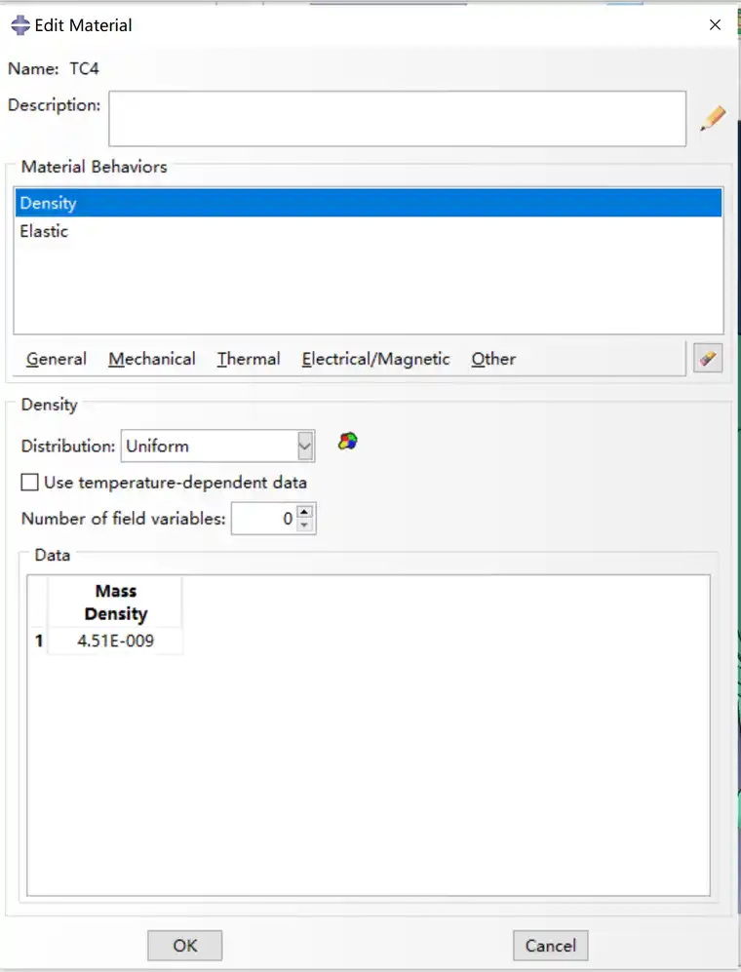Select the Elastic material behavior
The image size is (741, 972).
point(369,231)
